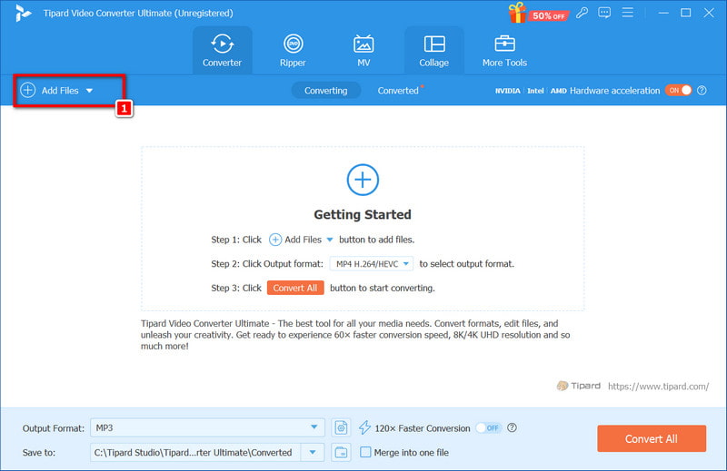
Task: Maximize the Tipard window
Action: pyautogui.click(x=686, y=13)
